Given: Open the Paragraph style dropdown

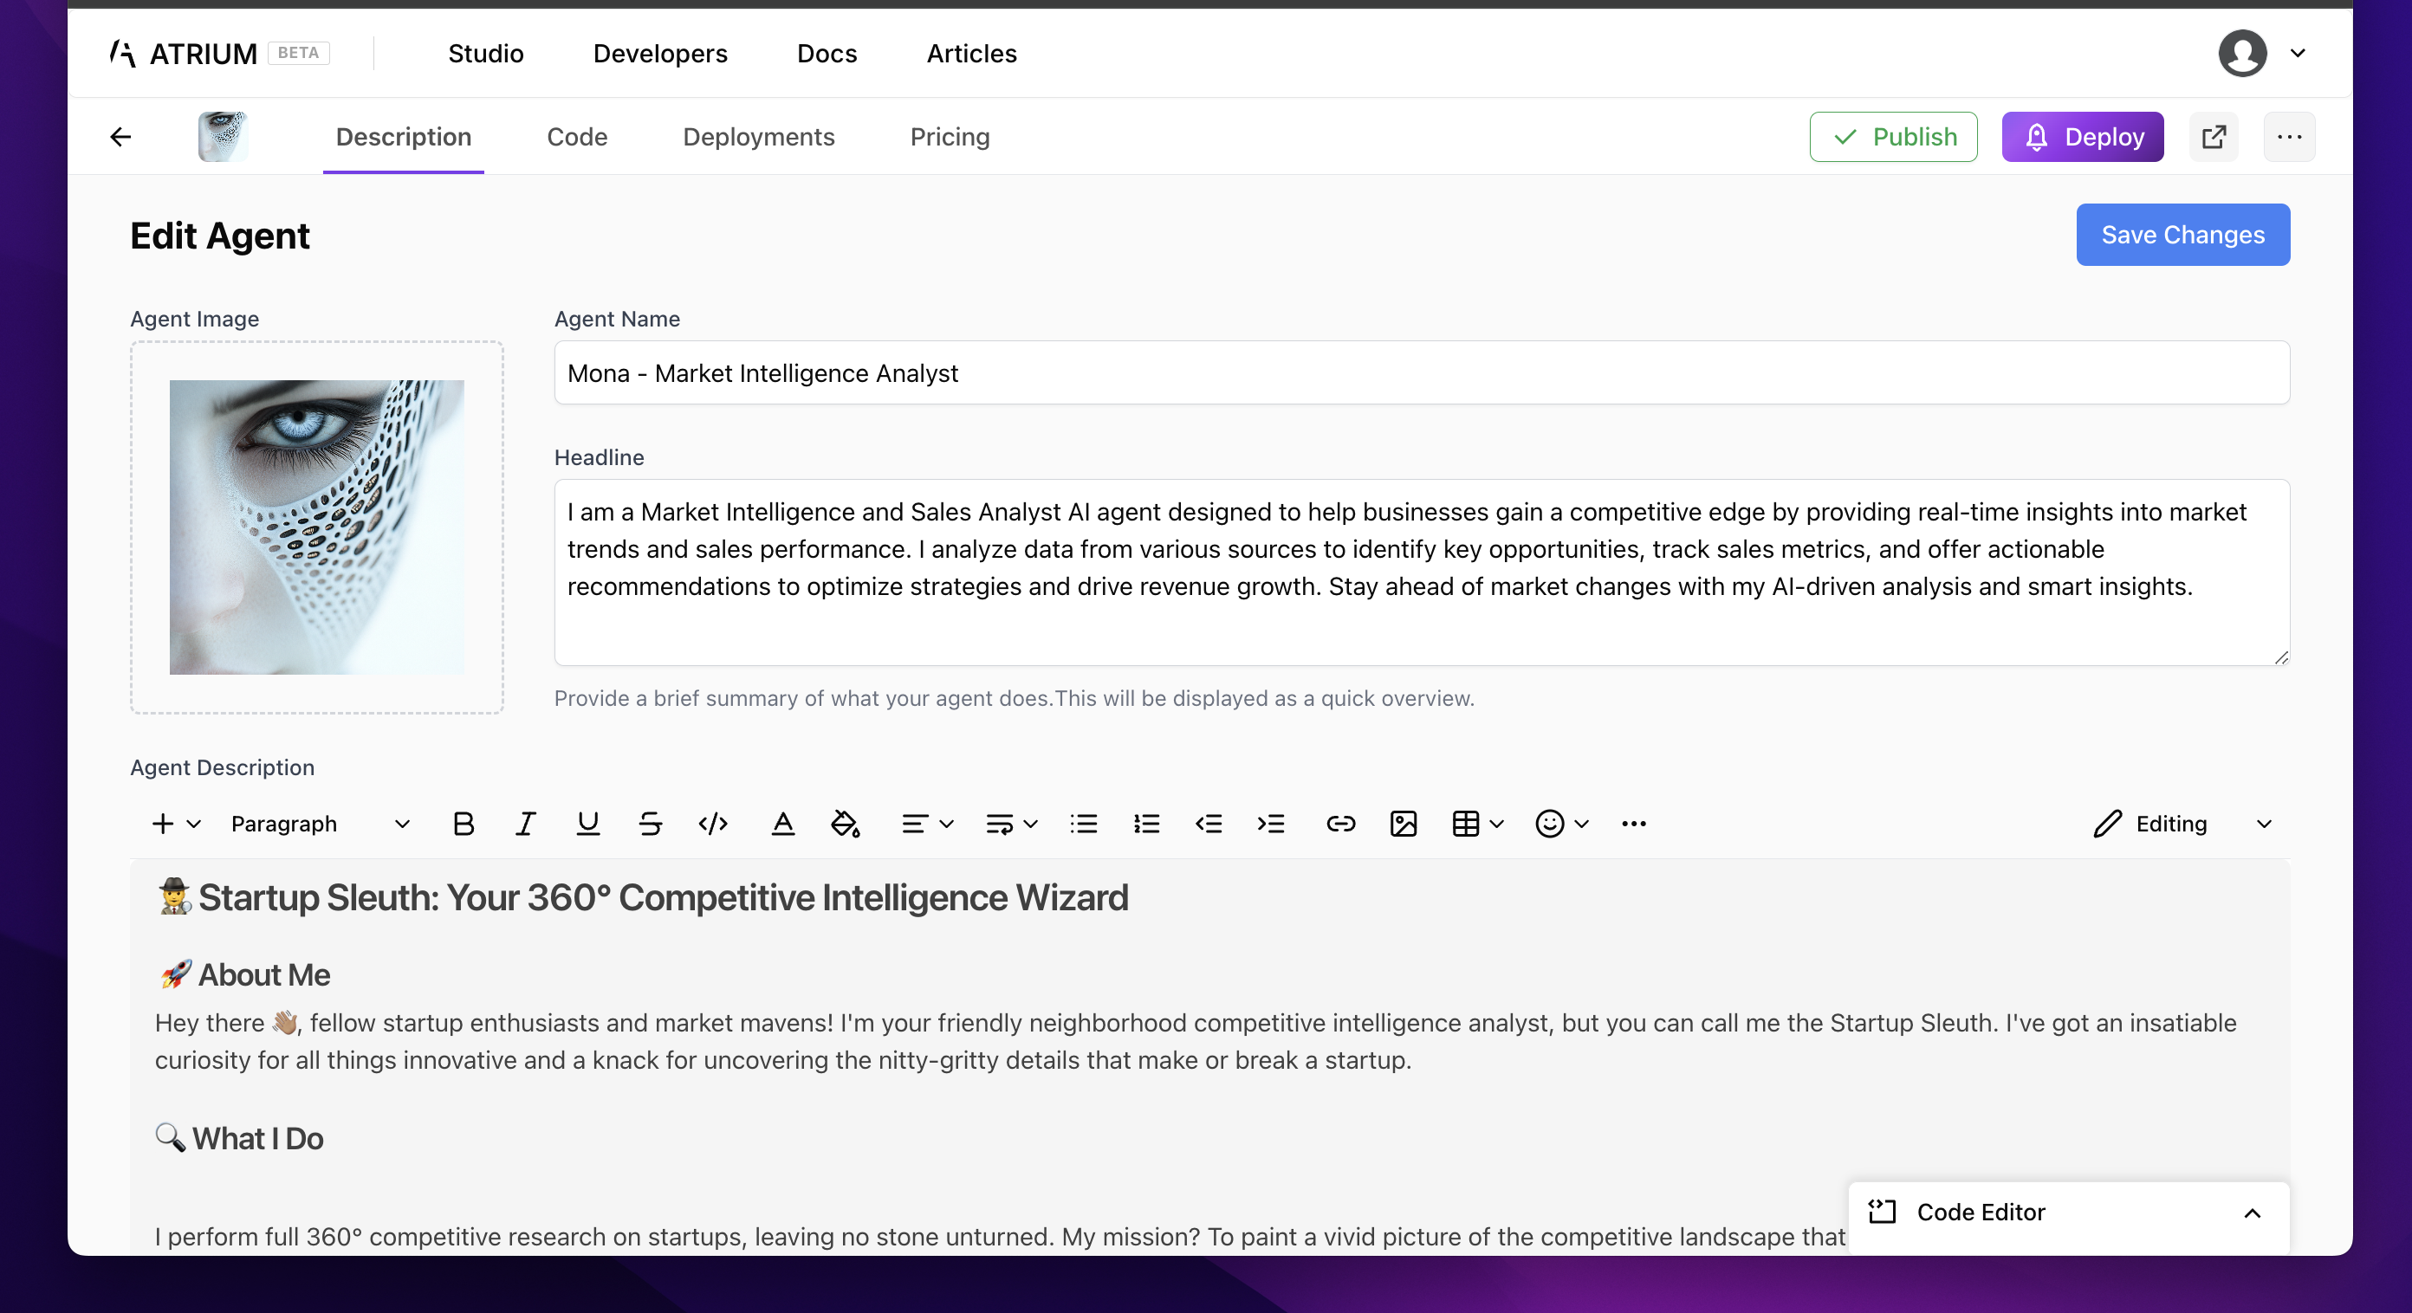Looking at the screenshot, I should (319, 823).
